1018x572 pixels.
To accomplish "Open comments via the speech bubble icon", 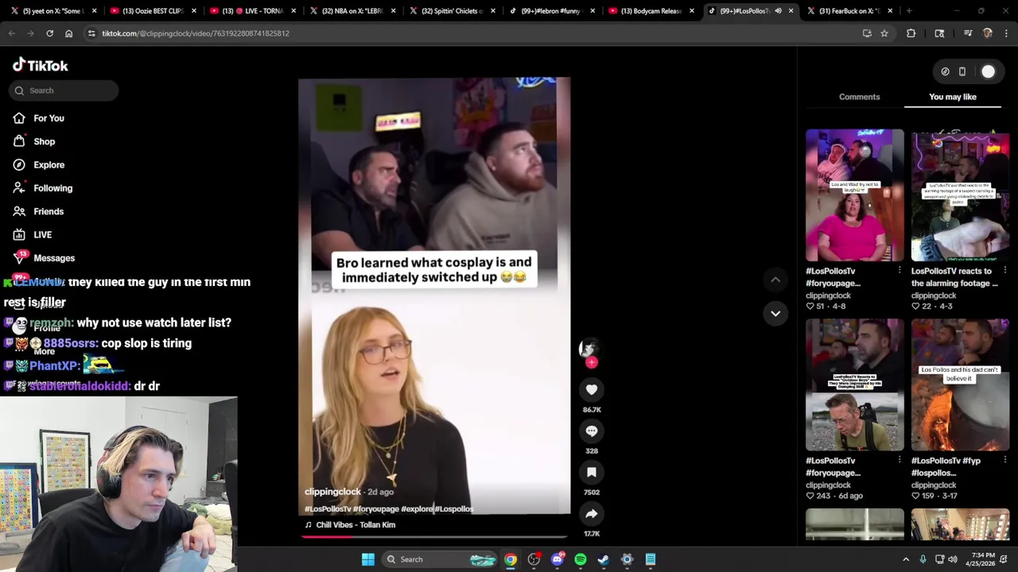I will coord(591,431).
